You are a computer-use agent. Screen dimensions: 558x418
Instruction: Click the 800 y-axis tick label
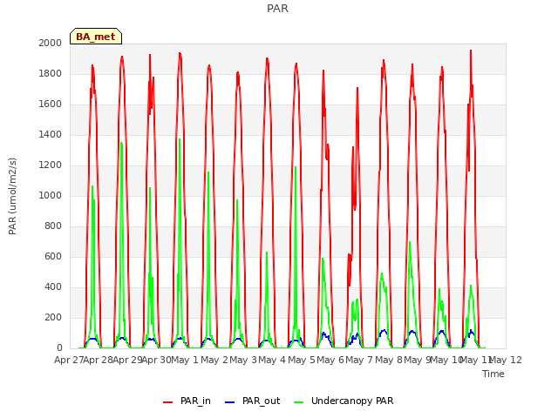[x=53, y=226]
